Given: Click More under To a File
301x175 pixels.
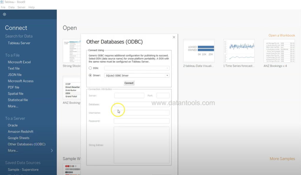Looking at the screenshot, I should (13, 106).
